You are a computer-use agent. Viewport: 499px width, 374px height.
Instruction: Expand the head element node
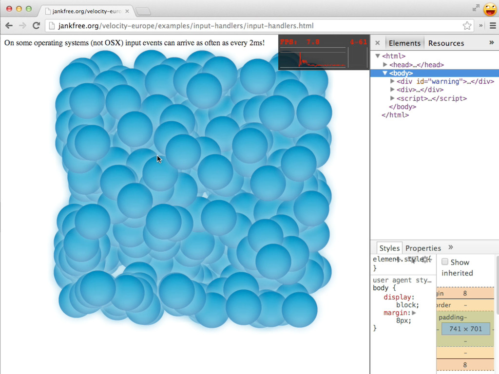pos(385,65)
